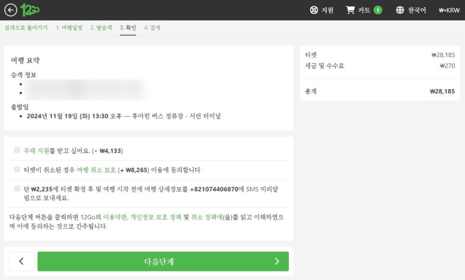
Task: Click the 티켓 price row label
Action: (311, 55)
